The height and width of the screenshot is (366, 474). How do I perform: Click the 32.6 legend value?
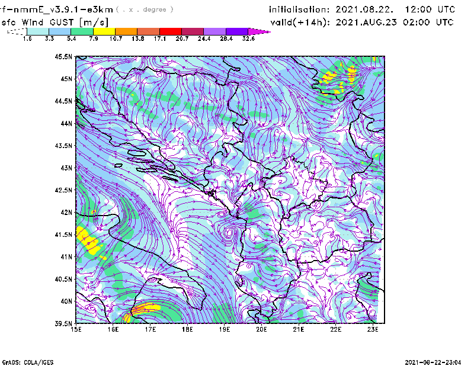248,38
